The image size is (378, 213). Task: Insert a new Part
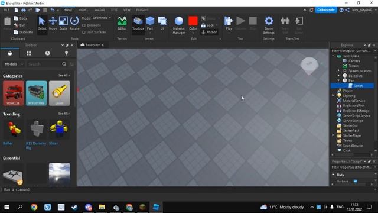pos(150,22)
